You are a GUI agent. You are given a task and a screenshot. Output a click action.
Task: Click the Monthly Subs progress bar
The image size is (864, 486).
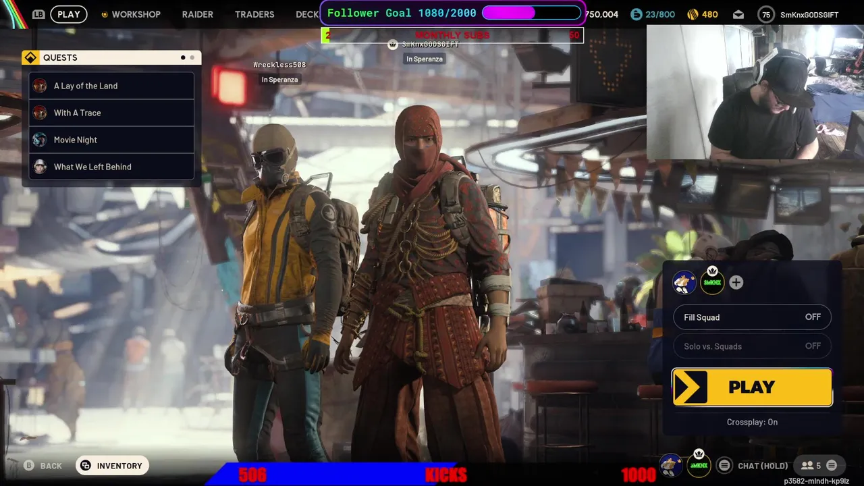pos(452,35)
